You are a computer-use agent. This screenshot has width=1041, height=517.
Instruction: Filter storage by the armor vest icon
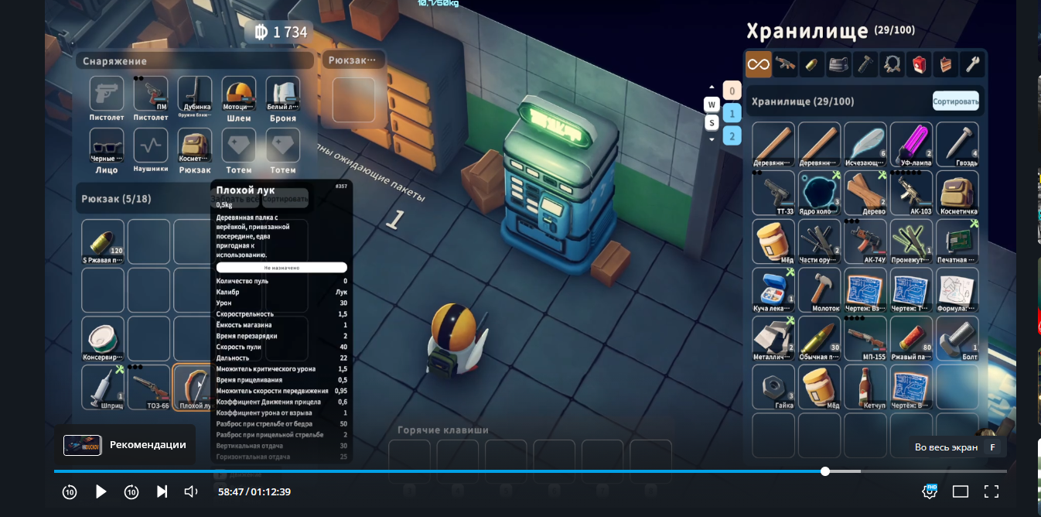tap(838, 64)
